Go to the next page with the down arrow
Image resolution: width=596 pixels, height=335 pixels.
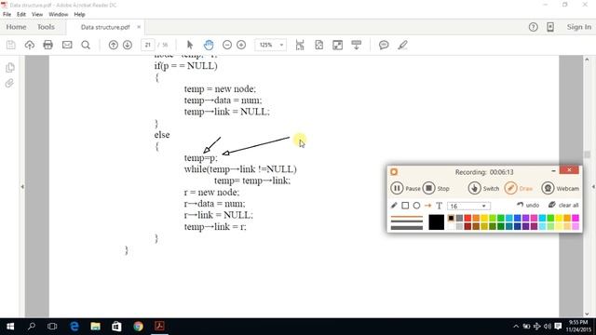click(128, 45)
